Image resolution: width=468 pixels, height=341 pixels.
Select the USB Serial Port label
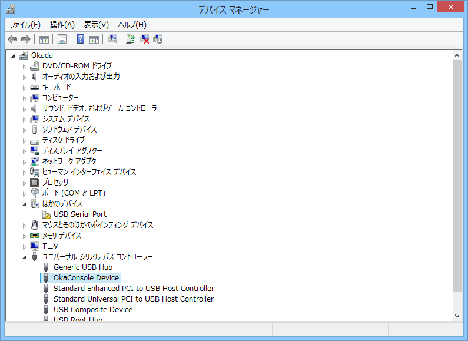point(80,214)
